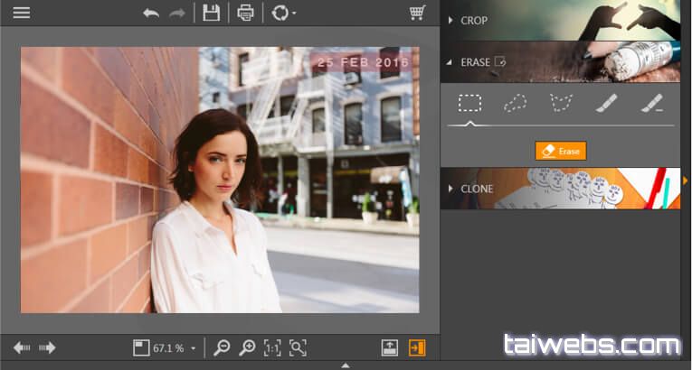Image resolution: width=692 pixels, height=370 pixels.
Task: Choose the selection marker brush tool
Action: tap(606, 104)
